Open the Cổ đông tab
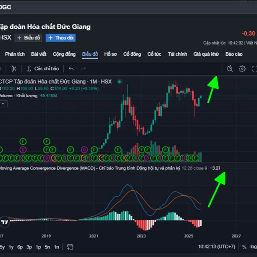The width and height of the screenshot is (257, 257). point(132,54)
